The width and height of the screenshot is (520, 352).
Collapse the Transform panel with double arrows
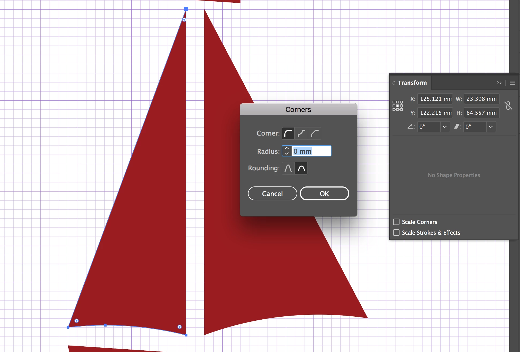point(499,83)
